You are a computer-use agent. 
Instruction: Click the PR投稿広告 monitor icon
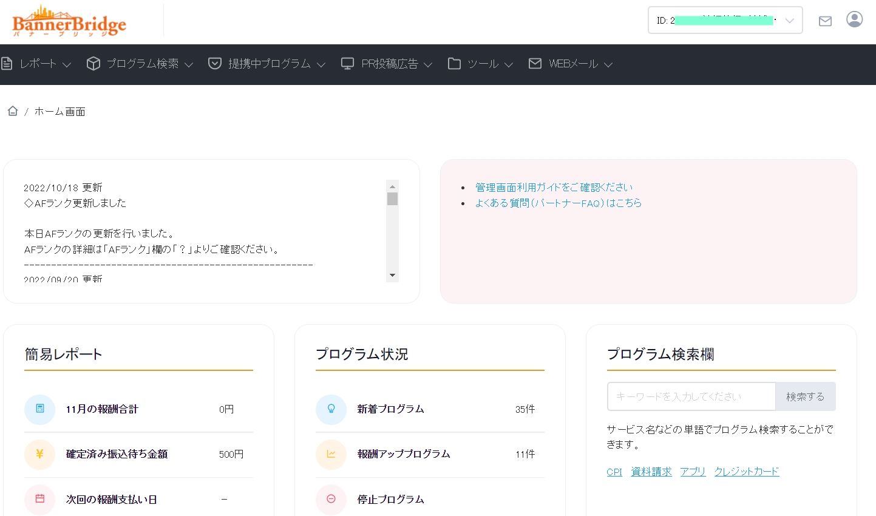click(x=347, y=63)
